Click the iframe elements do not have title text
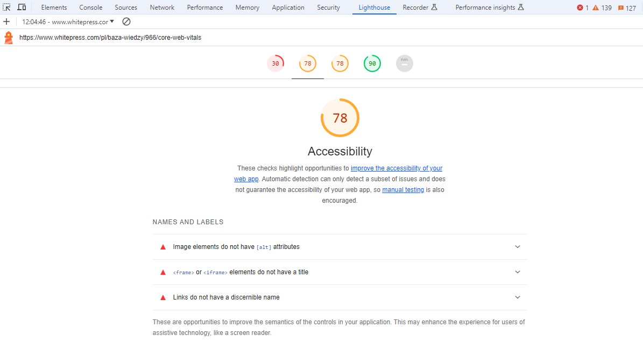Image resolution: width=643 pixels, height=342 pixels. (x=241, y=273)
